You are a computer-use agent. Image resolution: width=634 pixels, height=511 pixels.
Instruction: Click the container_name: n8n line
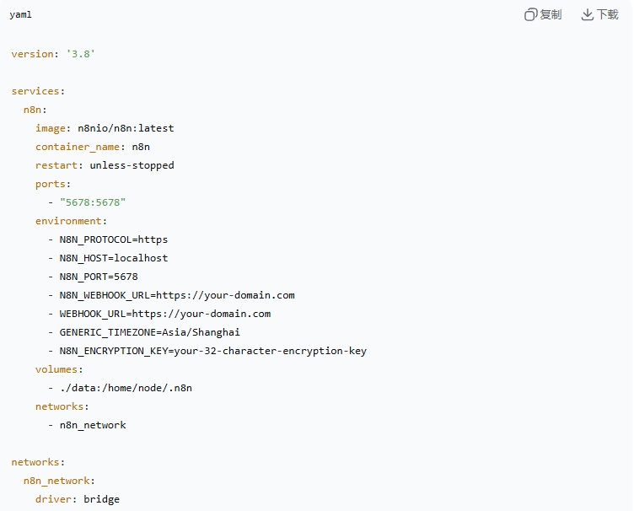pyautogui.click(x=93, y=148)
